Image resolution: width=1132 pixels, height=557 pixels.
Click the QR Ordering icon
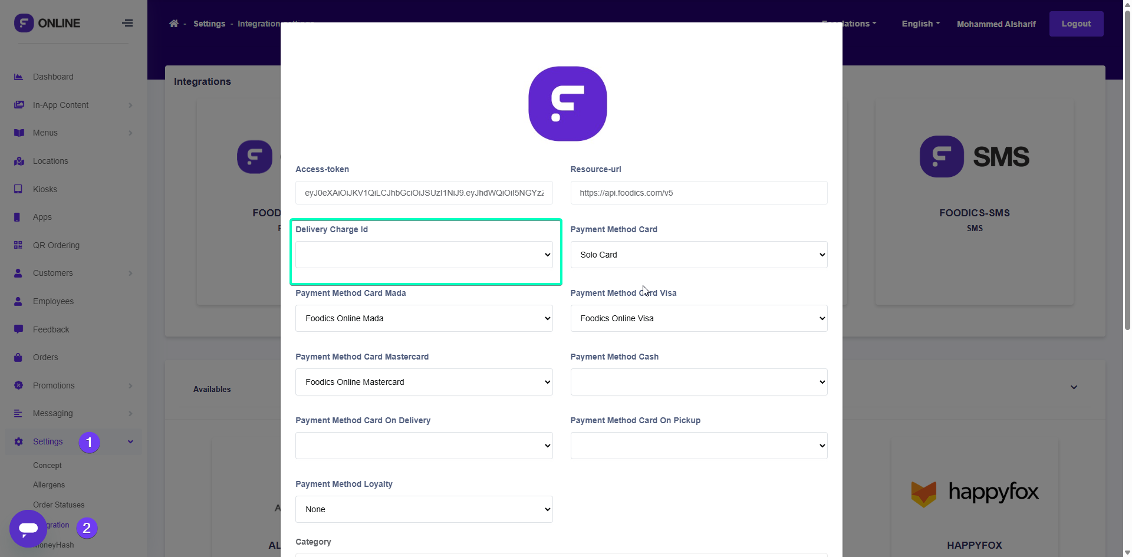point(18,245)
